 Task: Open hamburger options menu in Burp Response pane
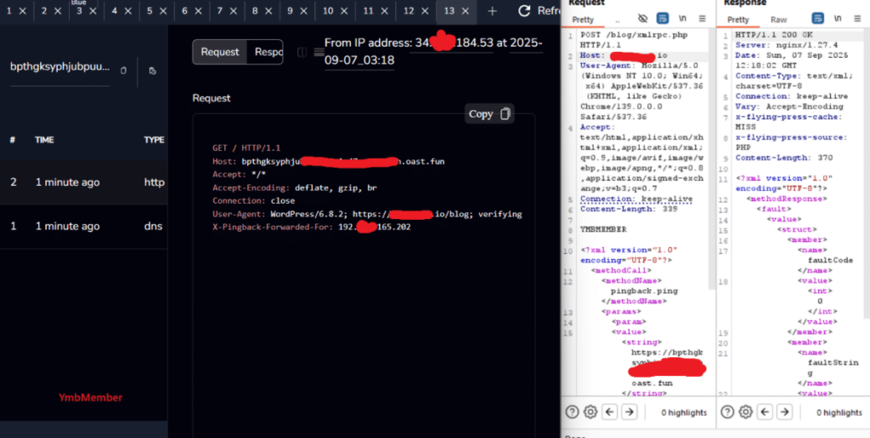[857, 19]
